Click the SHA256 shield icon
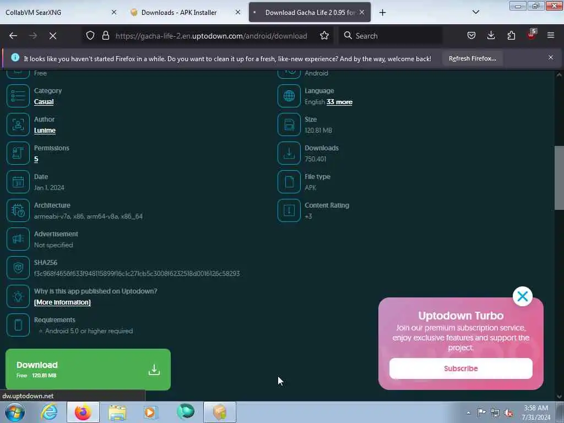 pyautogui.click(x=18, y=268)
